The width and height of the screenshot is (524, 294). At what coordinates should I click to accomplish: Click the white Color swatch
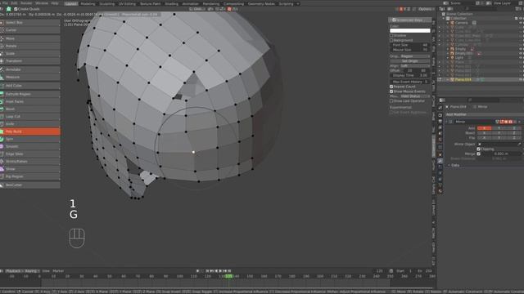tap(409, 31)
